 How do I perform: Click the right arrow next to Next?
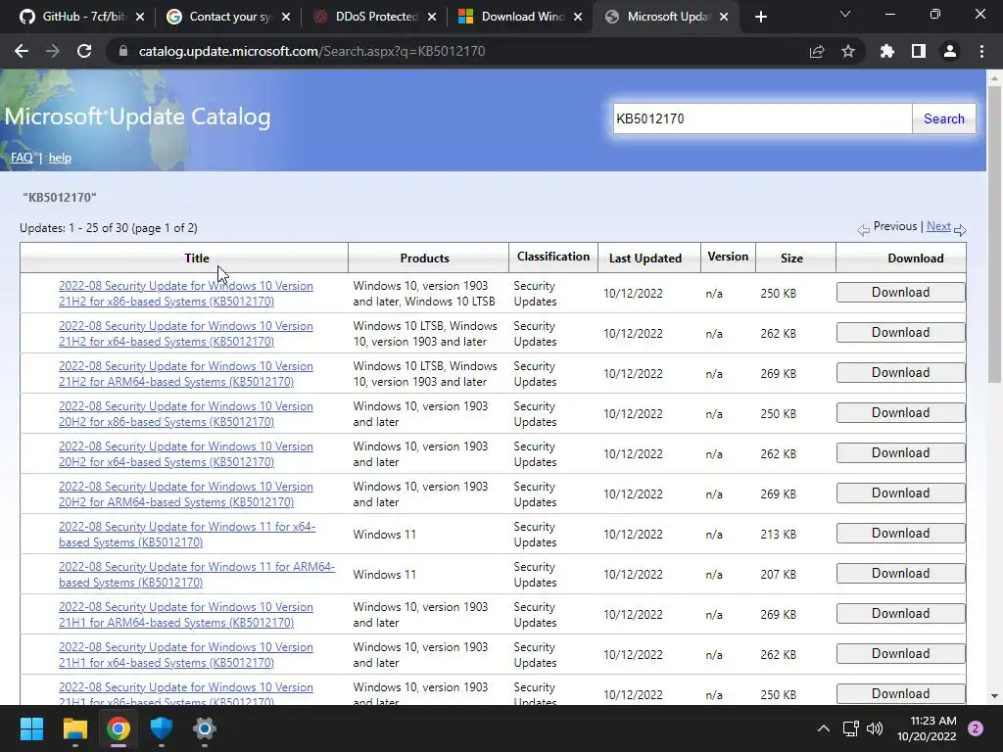click(960, 229)
